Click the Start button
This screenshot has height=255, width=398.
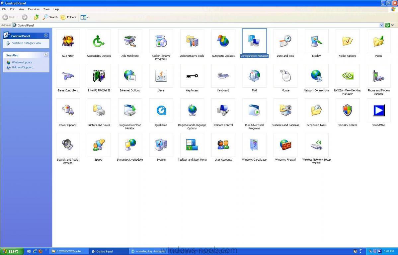tap(12, 251)
